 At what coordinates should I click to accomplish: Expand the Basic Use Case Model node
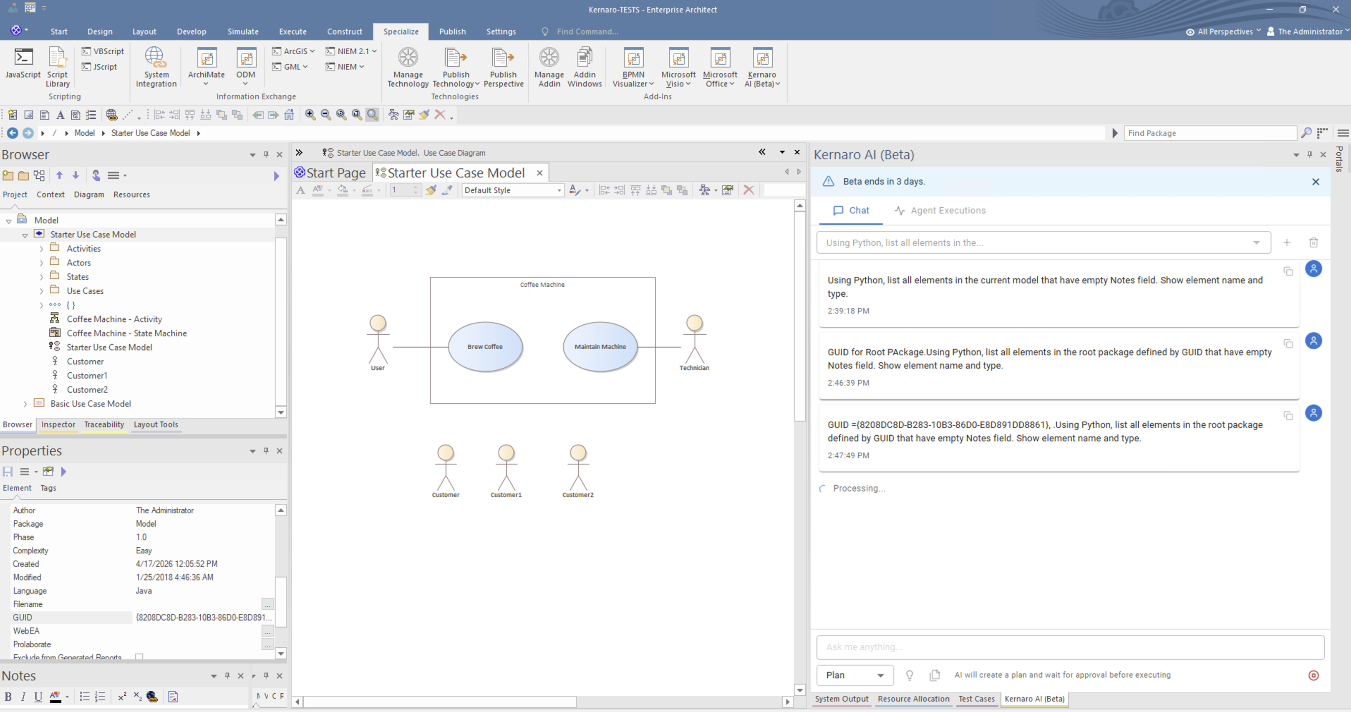pyautogui.click(x=25, y=404)
